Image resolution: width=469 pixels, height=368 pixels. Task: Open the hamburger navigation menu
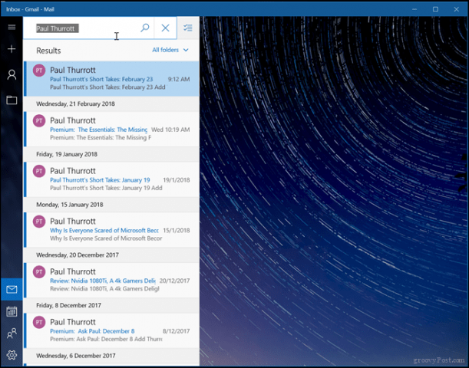click(x=12, y=27)
